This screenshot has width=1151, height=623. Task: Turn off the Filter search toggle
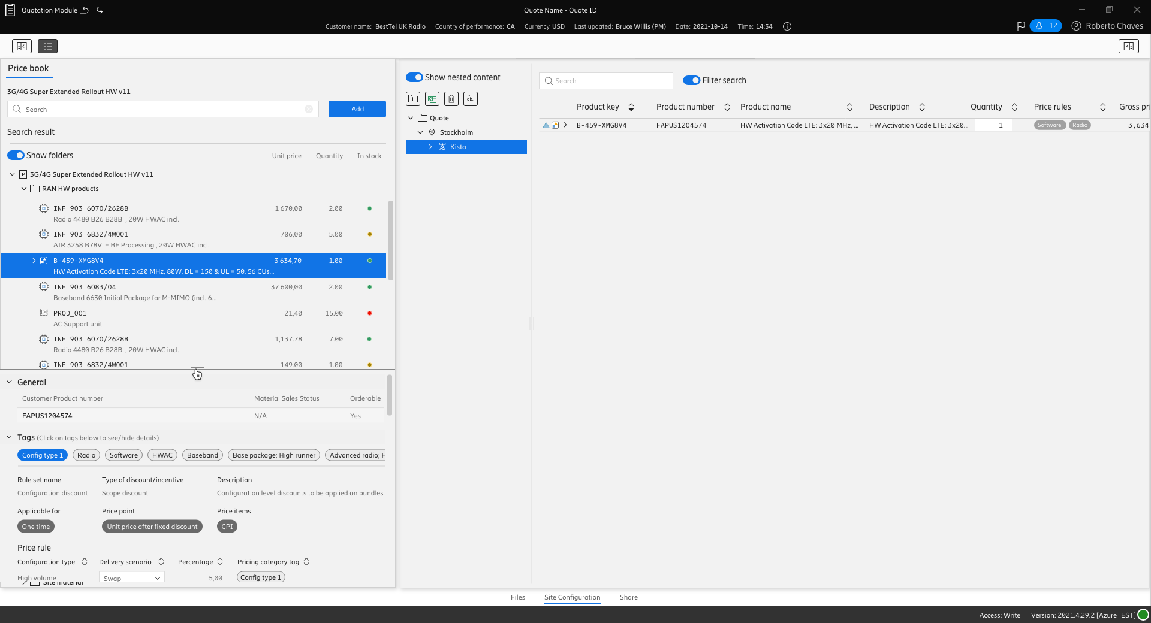[x=691, y=80]
